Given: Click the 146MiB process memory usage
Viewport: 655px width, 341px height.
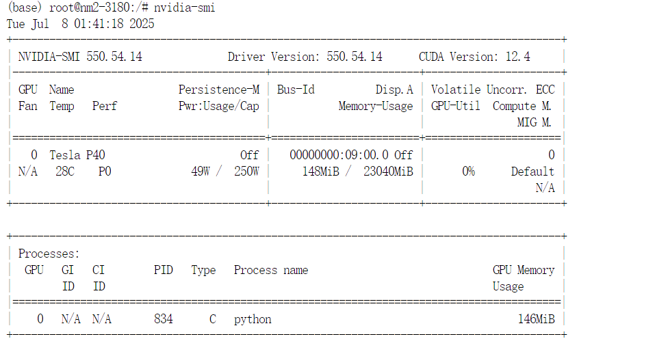Looking at the screenshot, I should tap(537, 319).
